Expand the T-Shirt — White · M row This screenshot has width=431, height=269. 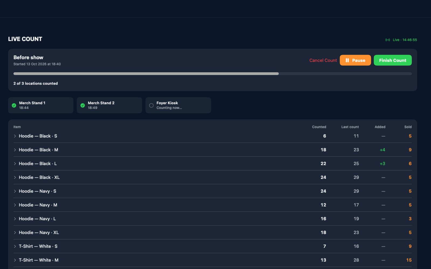(15, 260)
